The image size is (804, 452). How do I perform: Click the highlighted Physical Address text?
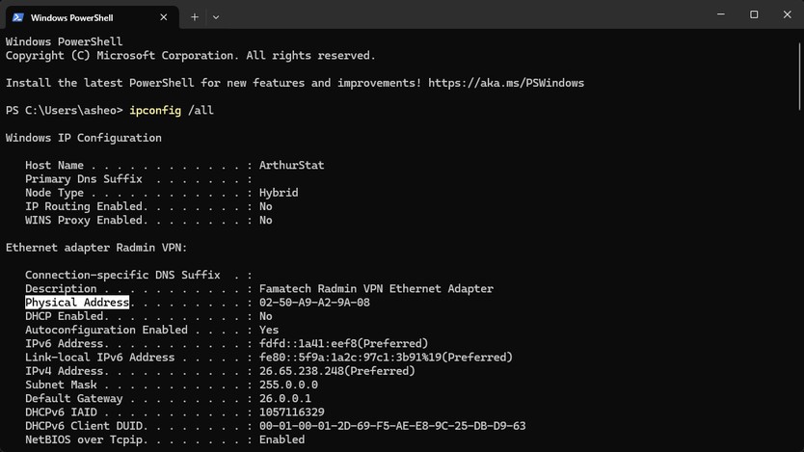[76, 303]
